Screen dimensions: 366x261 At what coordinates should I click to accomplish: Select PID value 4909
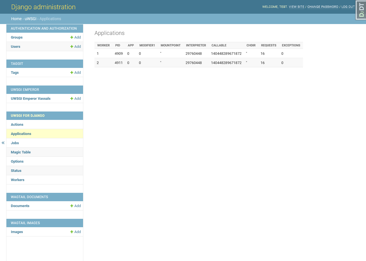(119, 54)
